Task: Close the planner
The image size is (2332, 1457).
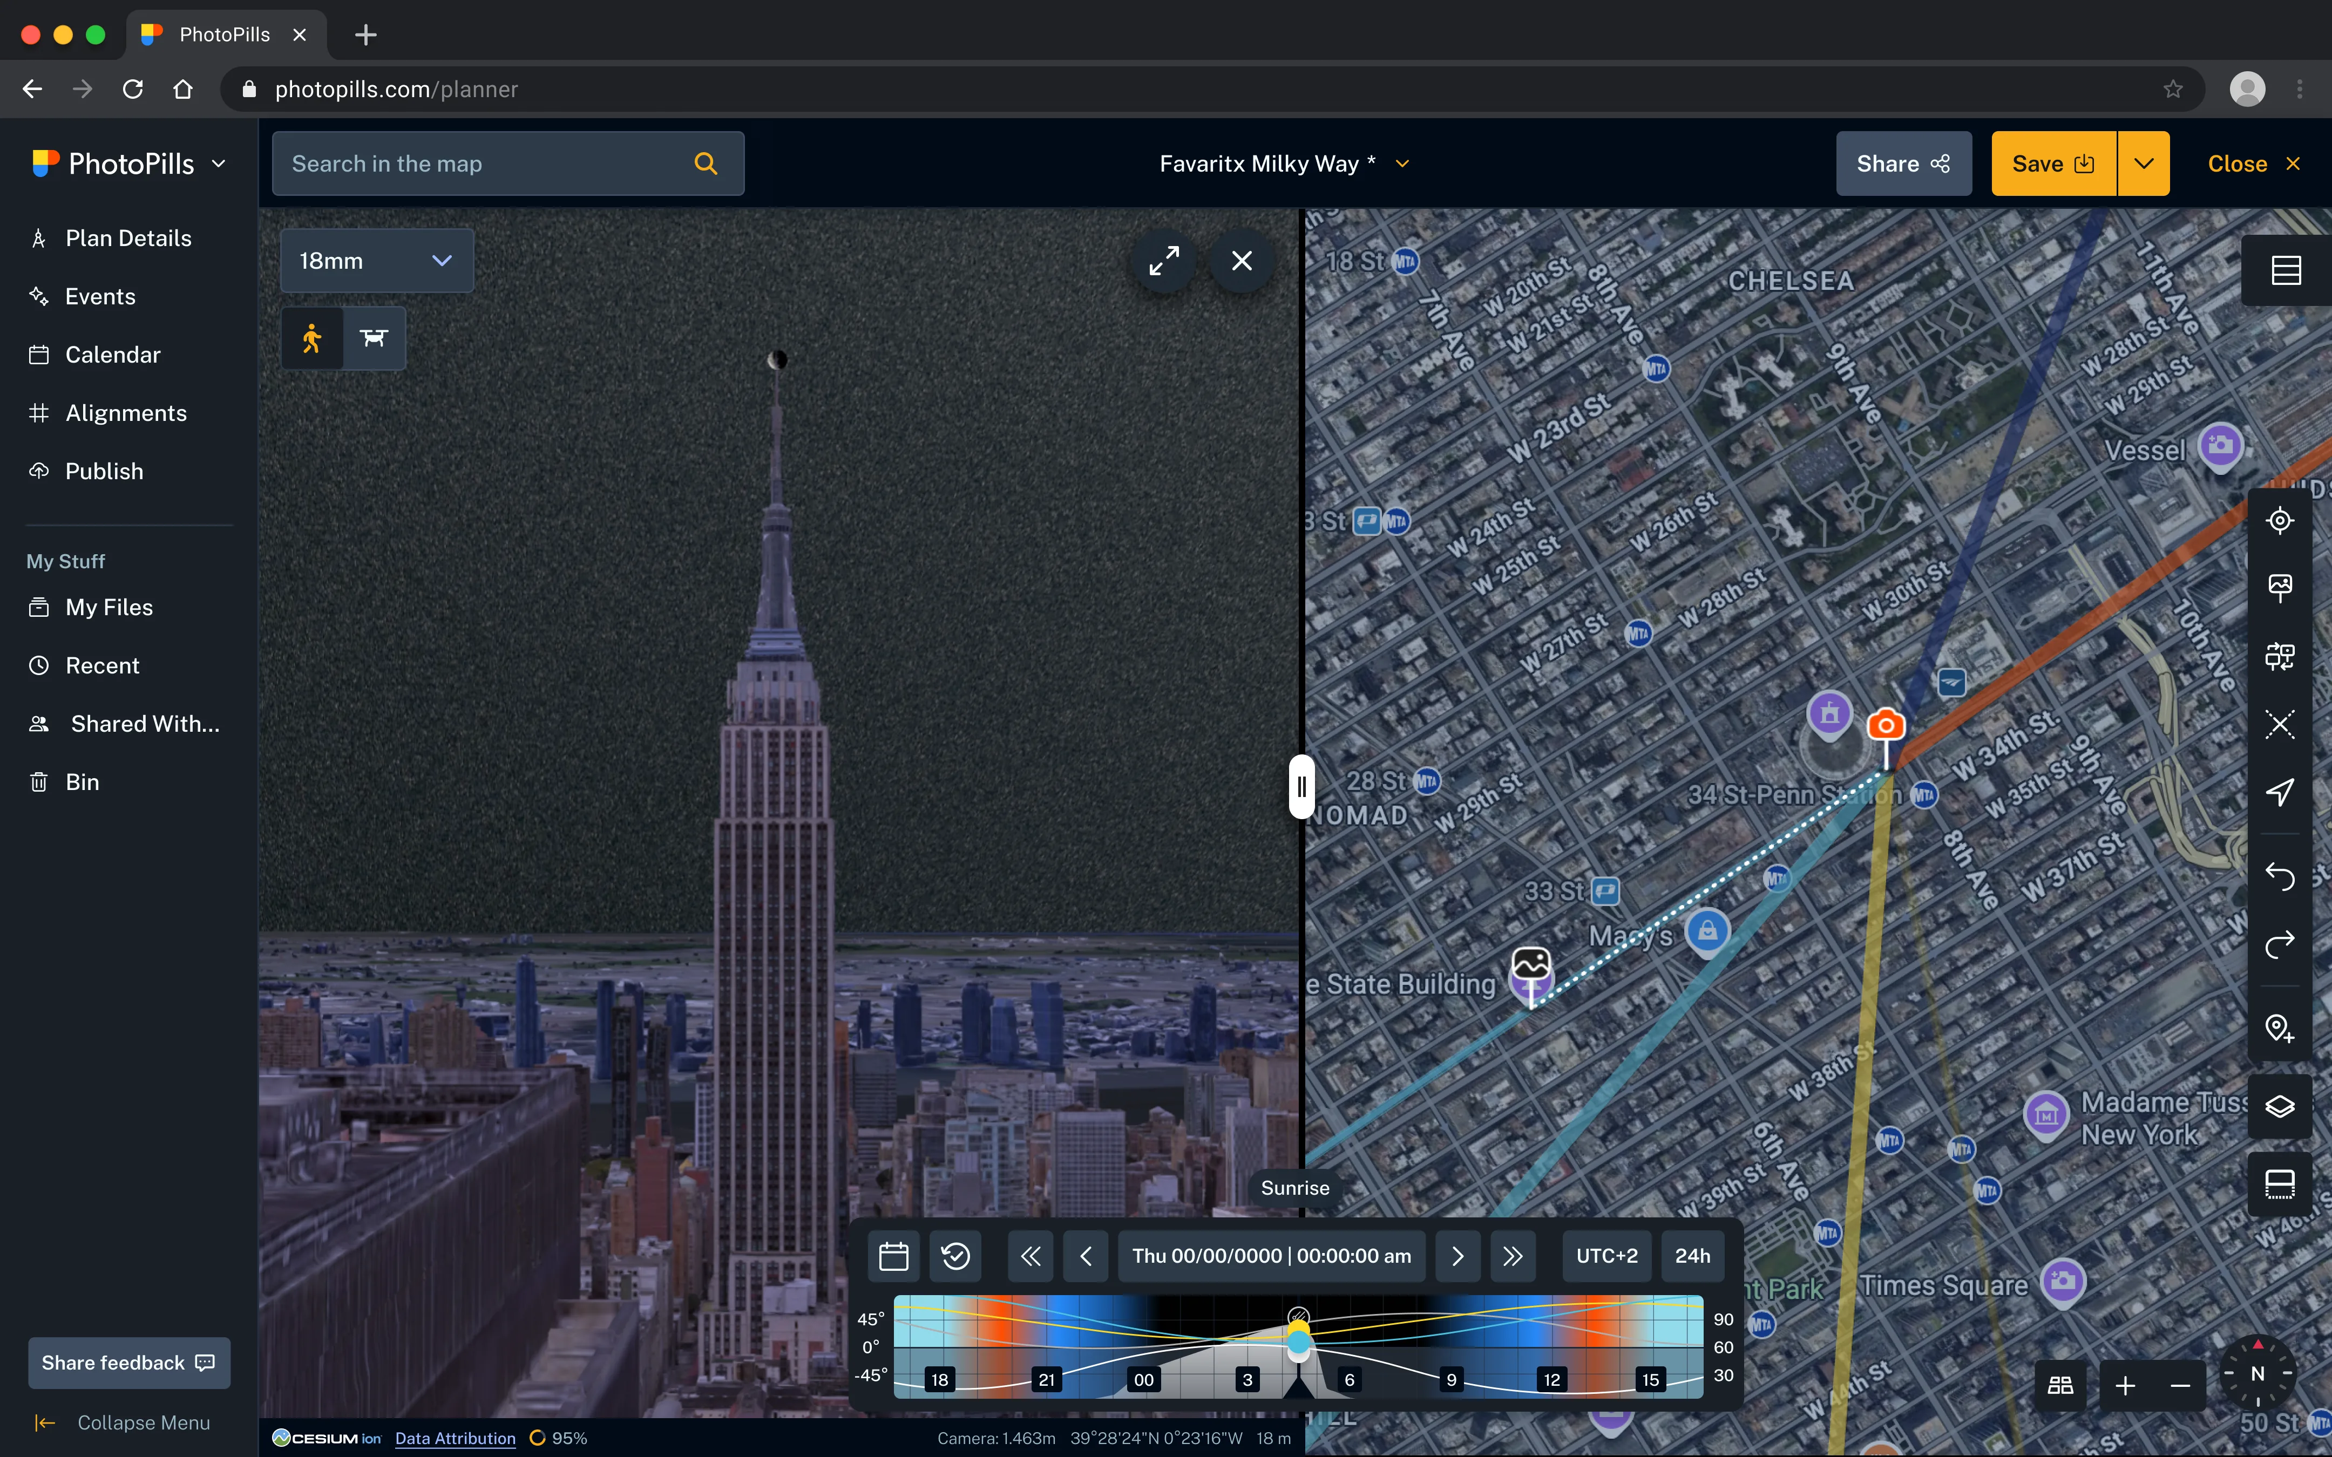Action: 2255,164
